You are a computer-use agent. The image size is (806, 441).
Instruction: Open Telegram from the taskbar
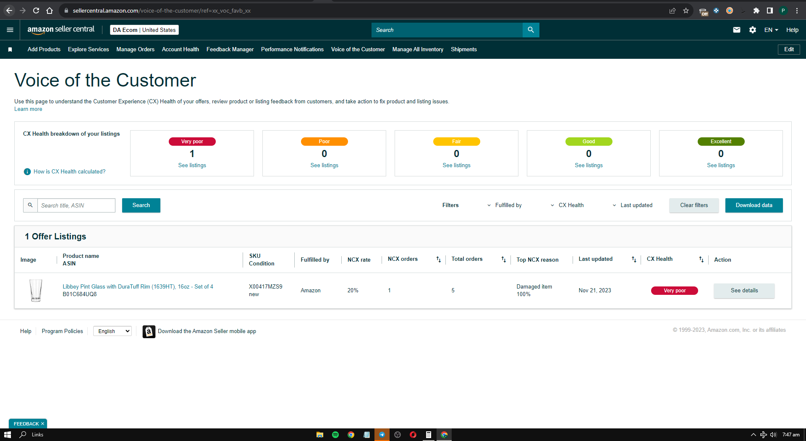(382, 435)
